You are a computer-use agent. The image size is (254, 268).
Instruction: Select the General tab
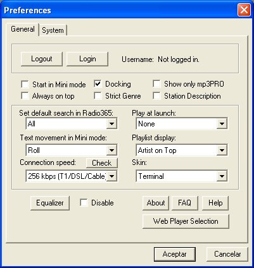click(23, 29)
